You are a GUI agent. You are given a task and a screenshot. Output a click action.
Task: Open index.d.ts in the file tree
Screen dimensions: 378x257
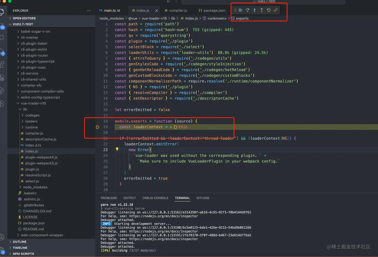[51, 145]
